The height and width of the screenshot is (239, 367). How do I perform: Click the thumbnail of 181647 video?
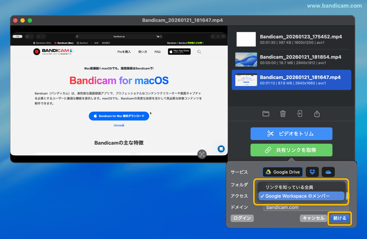tap(246, 80)
